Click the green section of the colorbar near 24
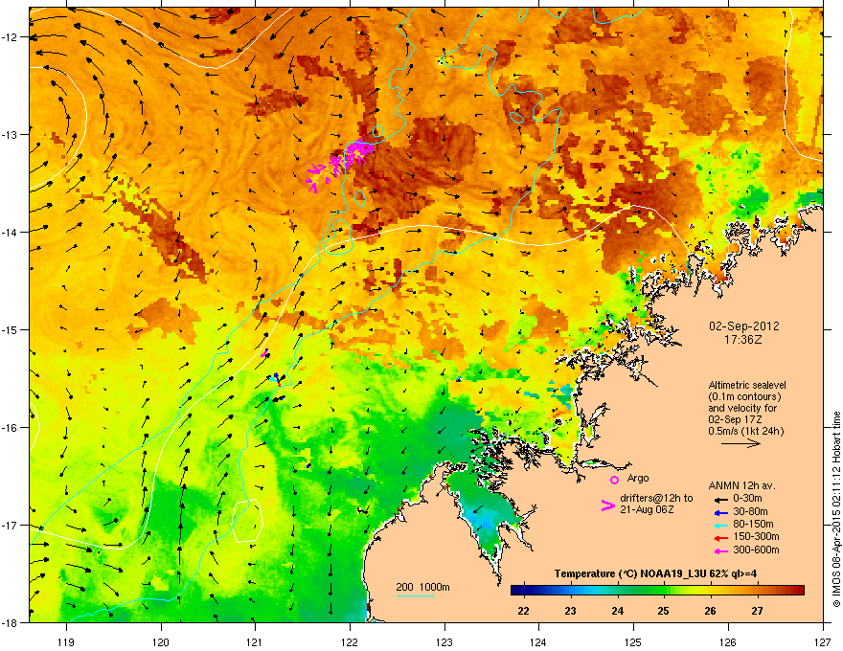This screenshot has height=651, width=843. click(618, 591)
